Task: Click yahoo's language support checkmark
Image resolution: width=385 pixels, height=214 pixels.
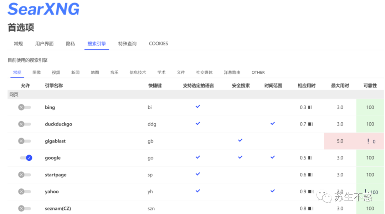Action: [x=197, y=191]
